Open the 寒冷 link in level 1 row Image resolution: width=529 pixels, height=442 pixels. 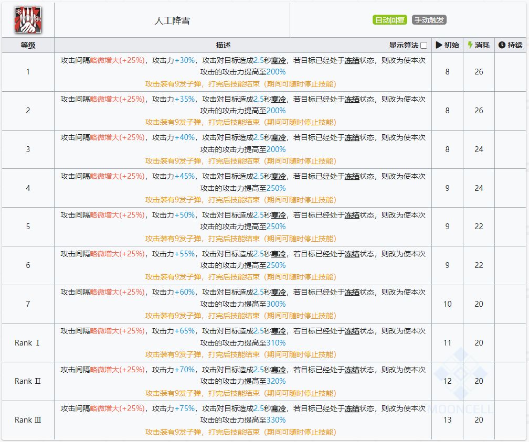pyautogui.click(x=278, y=60)
